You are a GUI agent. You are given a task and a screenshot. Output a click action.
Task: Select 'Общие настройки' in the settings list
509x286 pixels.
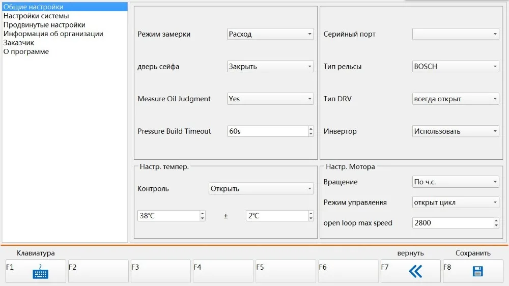pyautogui.click(x=65, y=7)
